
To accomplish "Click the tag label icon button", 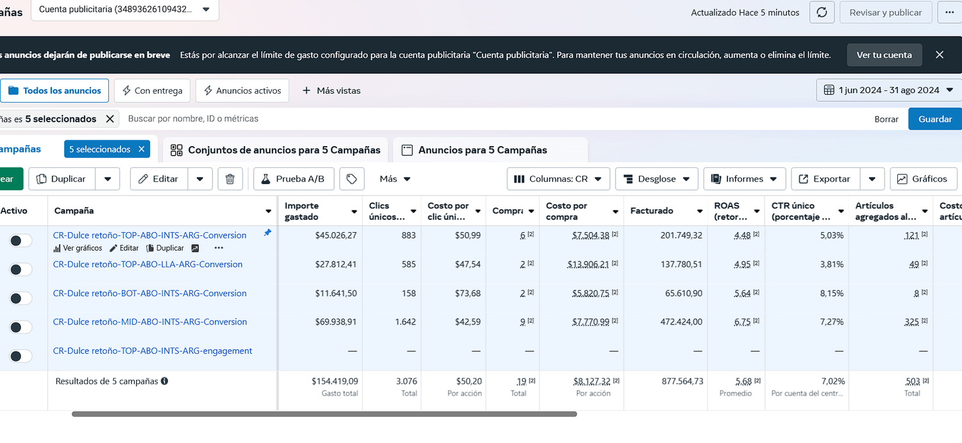I will pyautogui.click(x=351, y=179).
